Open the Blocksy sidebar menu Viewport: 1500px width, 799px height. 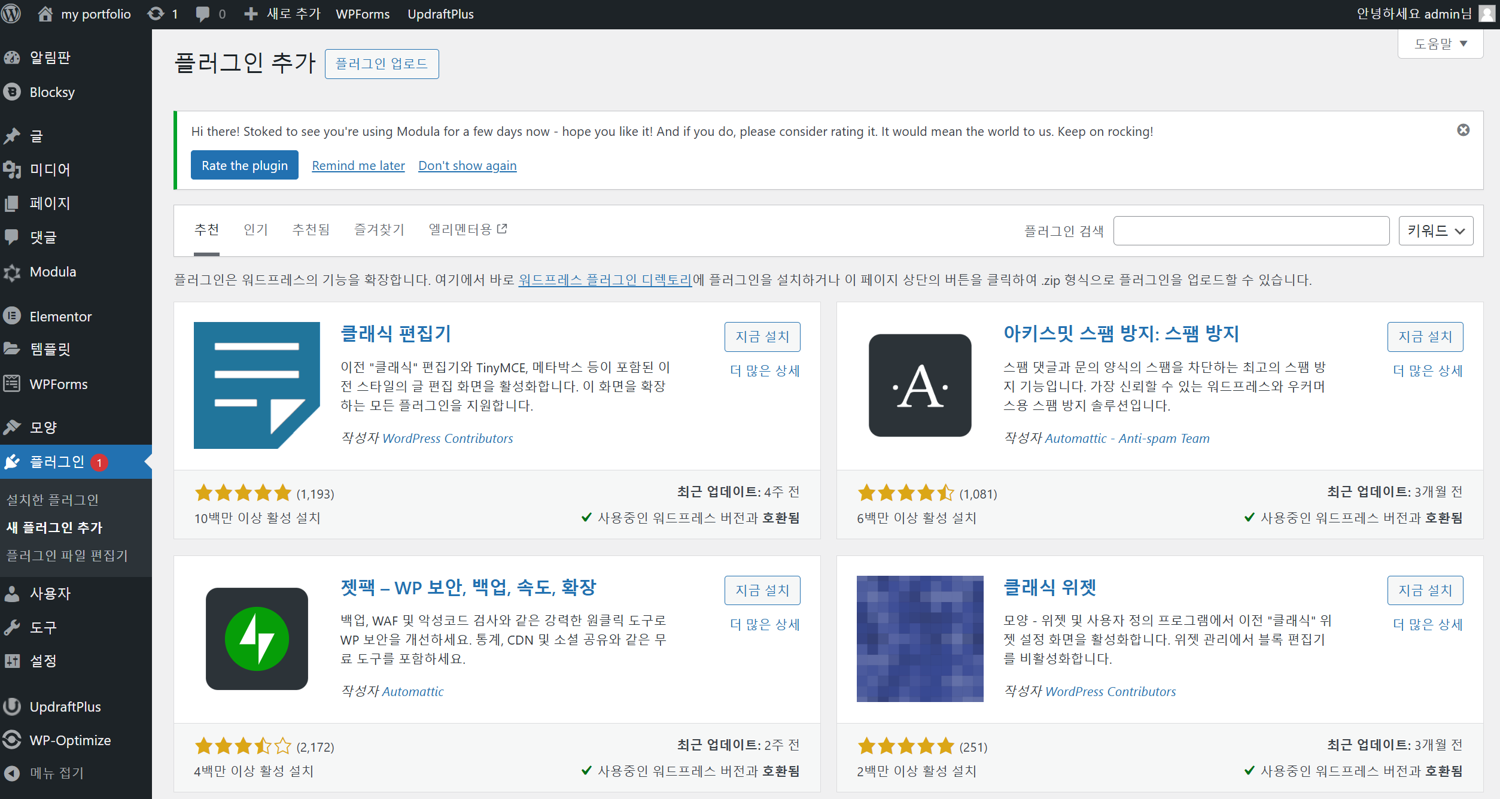pyautogui.click(x=52, y=92)
